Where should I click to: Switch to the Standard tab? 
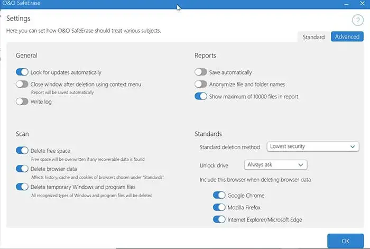pos(313,37)
